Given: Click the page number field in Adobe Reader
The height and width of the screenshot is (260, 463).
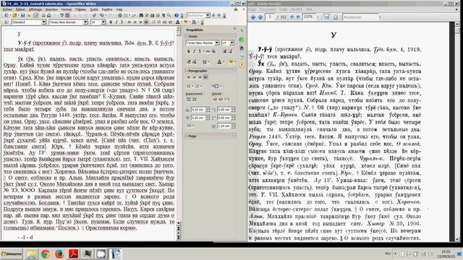Looking at the screenshot, I should click(x=270, y=17).
